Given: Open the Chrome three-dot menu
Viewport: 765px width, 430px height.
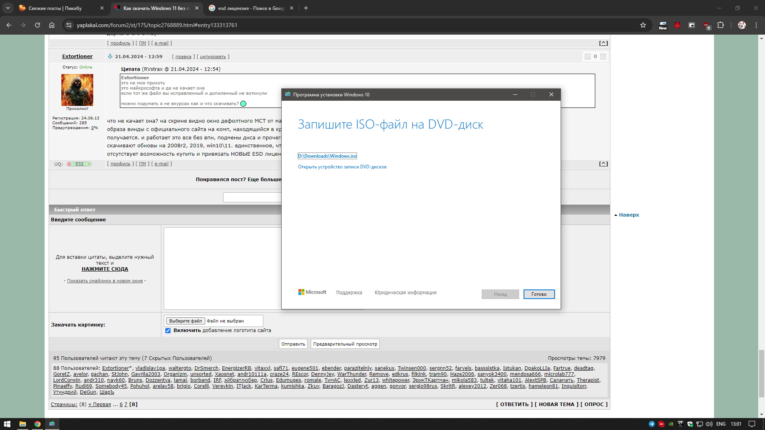Looking at the screenshot, I should 756,25.
